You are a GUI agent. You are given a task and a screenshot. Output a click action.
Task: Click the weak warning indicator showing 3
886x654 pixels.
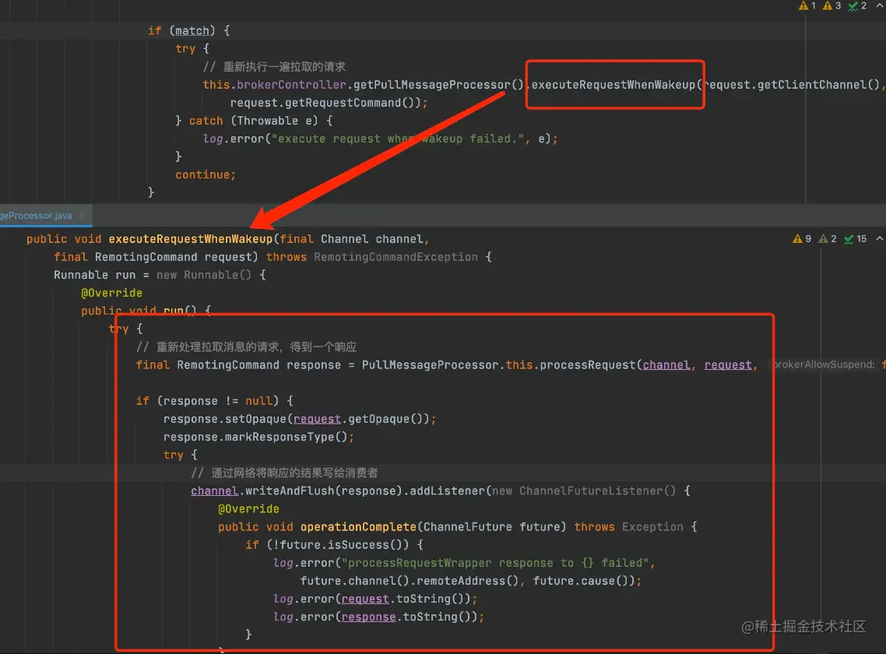coord(832,5)
